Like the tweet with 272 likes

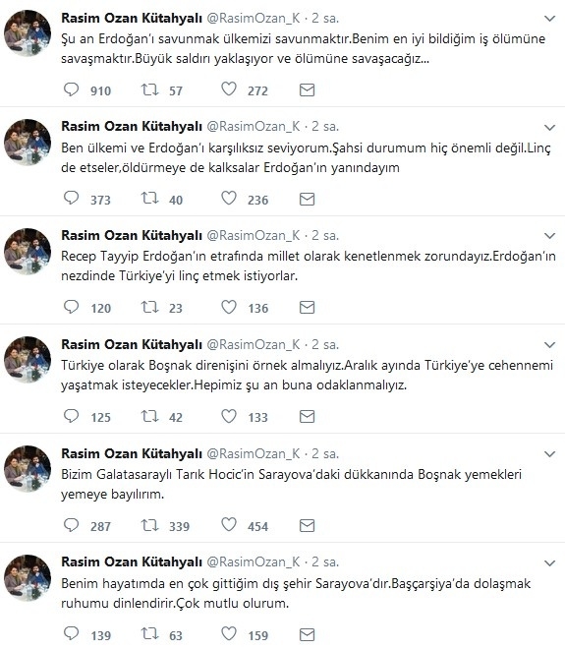click(229, 89)
